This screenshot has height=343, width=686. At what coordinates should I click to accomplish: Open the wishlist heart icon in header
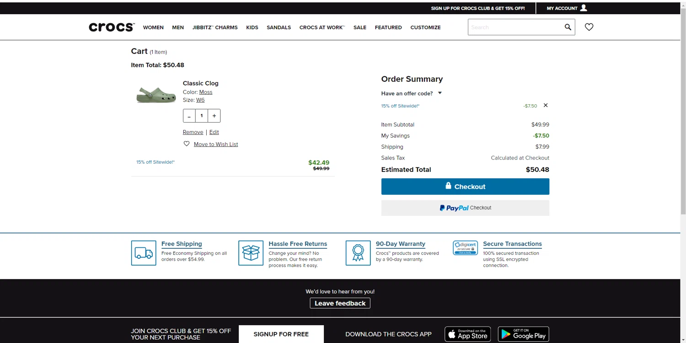(x=589, y=27)
